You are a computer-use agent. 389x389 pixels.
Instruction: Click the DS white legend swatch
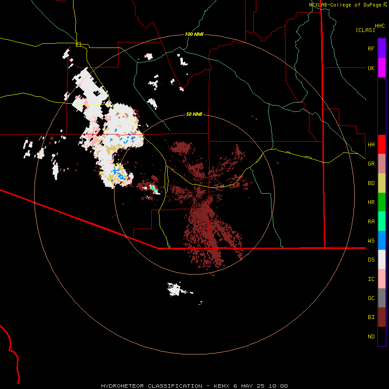point(382,259)
